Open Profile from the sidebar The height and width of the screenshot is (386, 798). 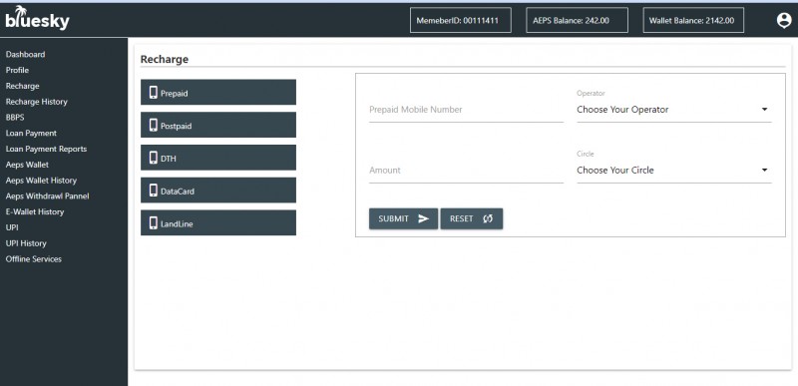click(x=17, y=70)
